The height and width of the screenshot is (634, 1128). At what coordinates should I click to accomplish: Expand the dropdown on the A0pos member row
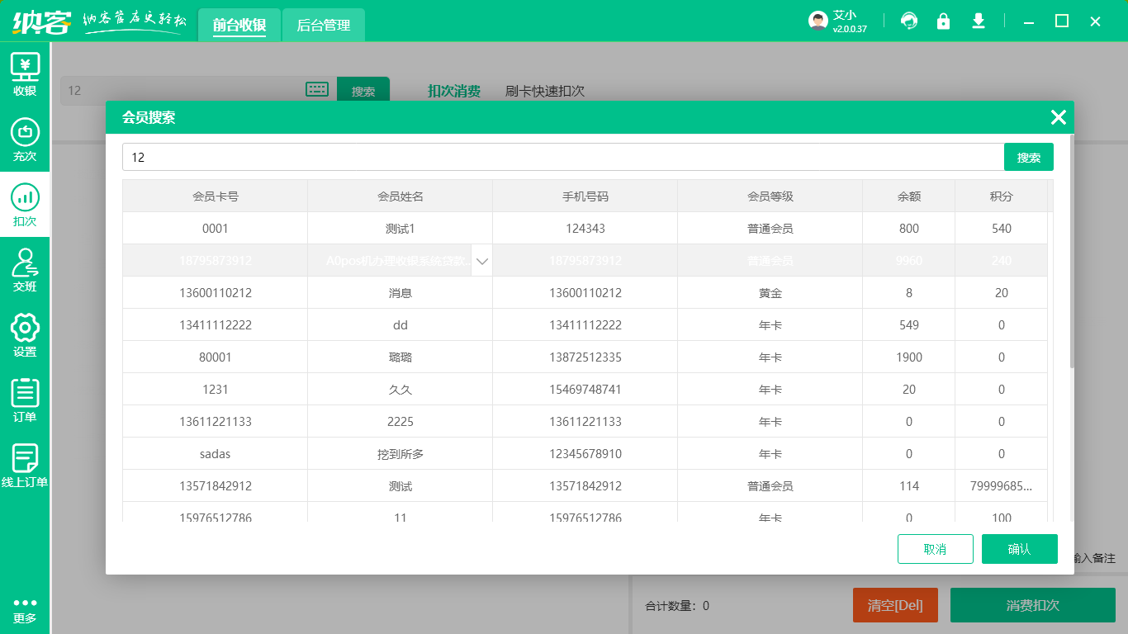pos(481,260)
